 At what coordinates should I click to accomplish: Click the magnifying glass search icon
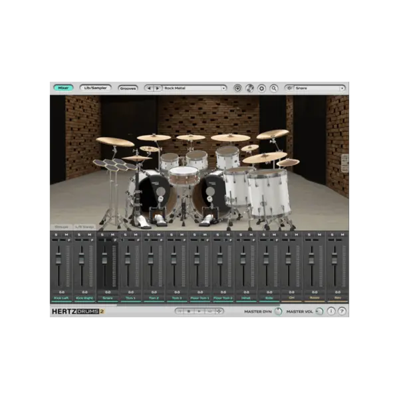pyautogui.click(x=274, y=88)
